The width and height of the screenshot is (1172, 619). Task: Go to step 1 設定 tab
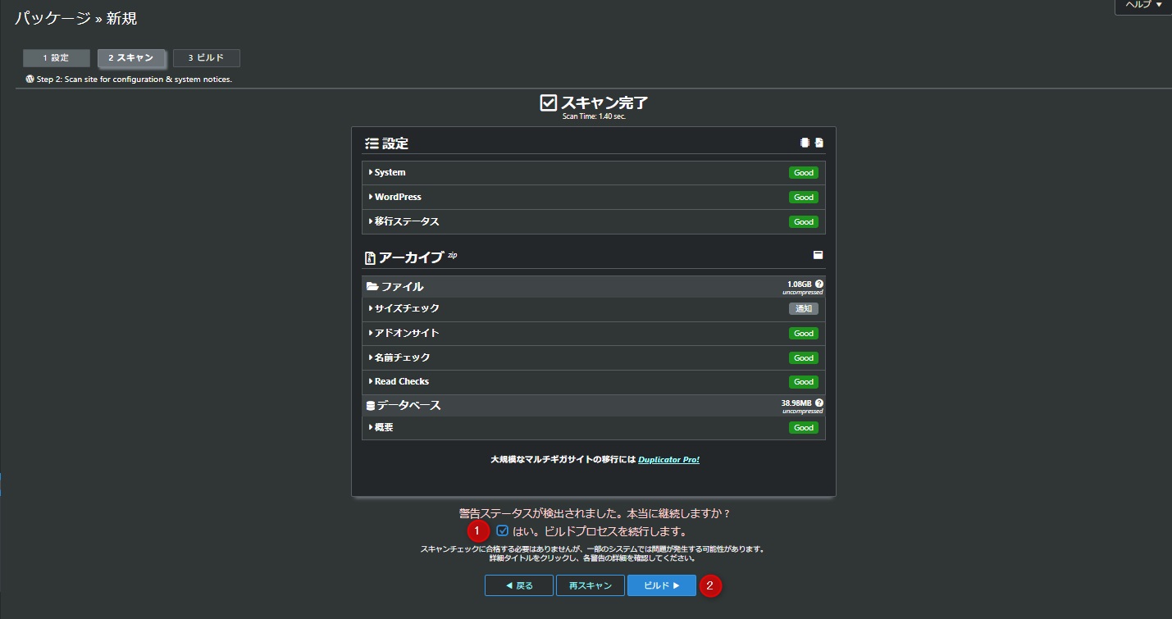point(56,58)
